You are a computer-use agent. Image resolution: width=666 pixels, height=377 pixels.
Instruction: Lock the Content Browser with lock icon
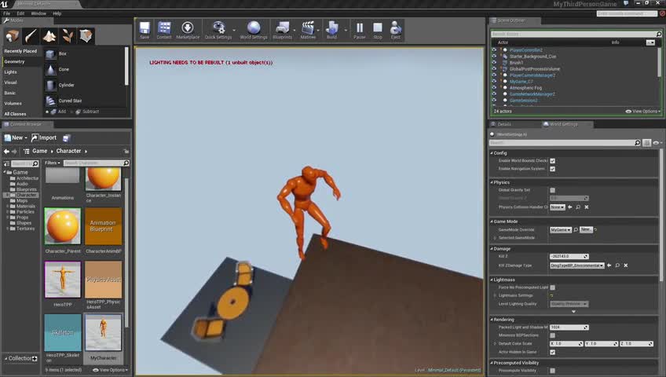click(x=126, y=151)
